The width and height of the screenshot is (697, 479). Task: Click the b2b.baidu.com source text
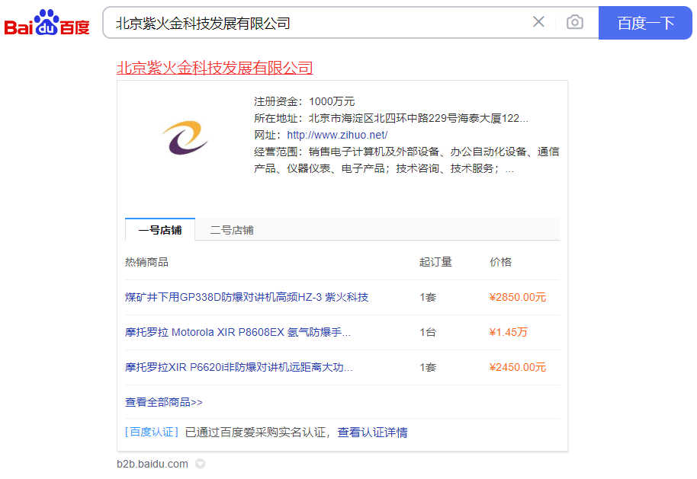153,464
